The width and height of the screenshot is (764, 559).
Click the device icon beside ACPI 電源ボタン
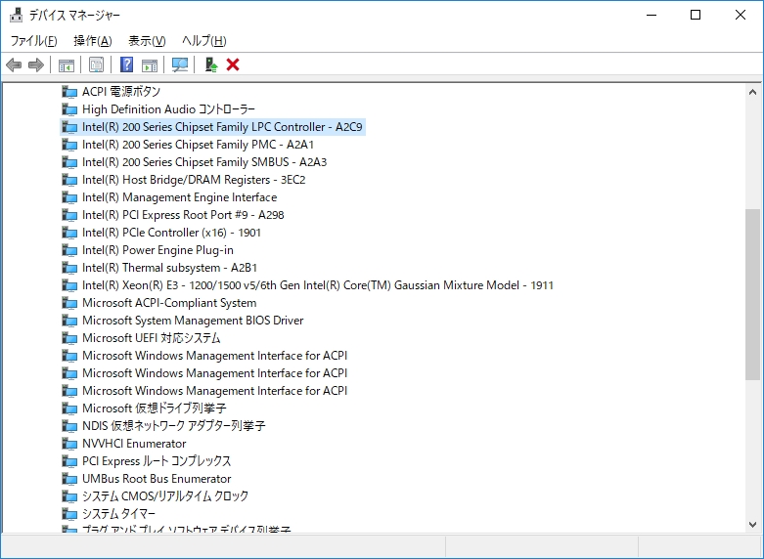coord(69,92)
